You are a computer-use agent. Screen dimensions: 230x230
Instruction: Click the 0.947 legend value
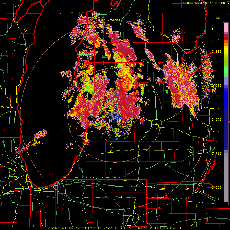(216, 40)
